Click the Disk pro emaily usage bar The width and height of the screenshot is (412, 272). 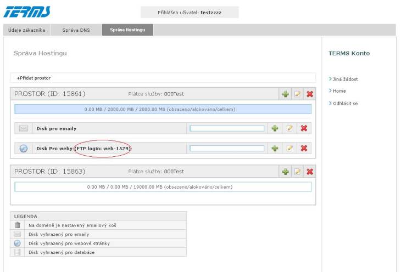227,128
